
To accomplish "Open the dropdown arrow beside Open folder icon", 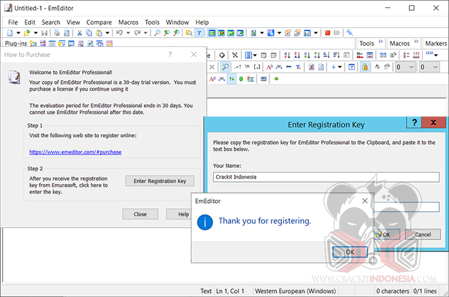I will pyautogui.click(x=34, y=32).
